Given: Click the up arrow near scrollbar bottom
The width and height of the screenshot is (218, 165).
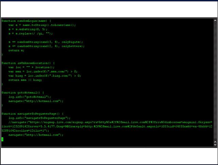Looking at the screenshot, I should (215, 142).
